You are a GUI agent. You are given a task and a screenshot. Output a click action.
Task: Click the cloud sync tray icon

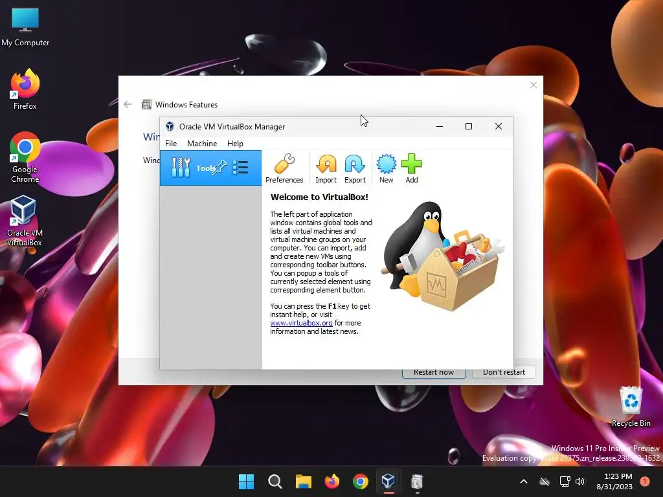coord(545,481)
